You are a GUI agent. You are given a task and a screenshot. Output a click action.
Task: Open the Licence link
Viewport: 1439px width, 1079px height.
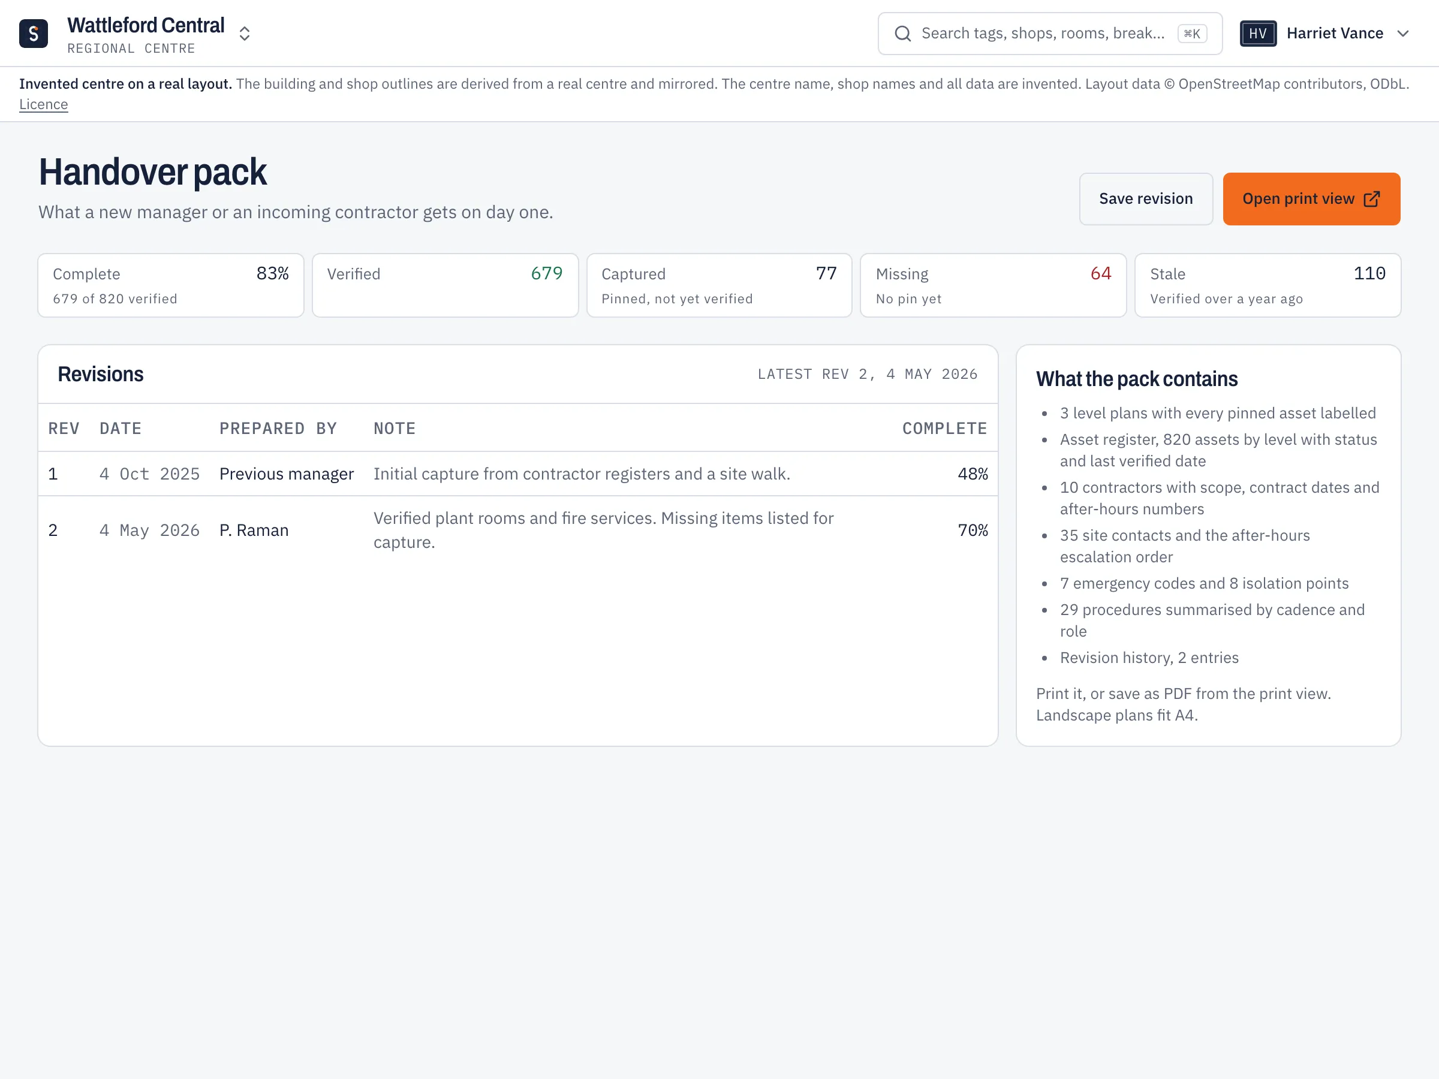point(44,104)
